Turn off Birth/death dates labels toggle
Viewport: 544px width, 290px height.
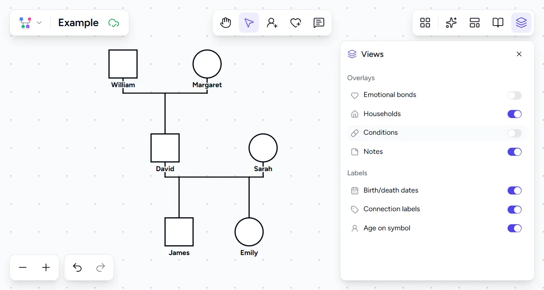[514, 191]
